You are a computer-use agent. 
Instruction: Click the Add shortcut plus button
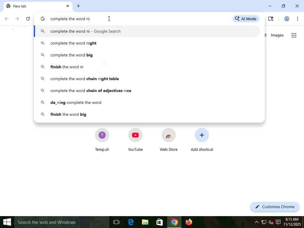pos(202,135)
